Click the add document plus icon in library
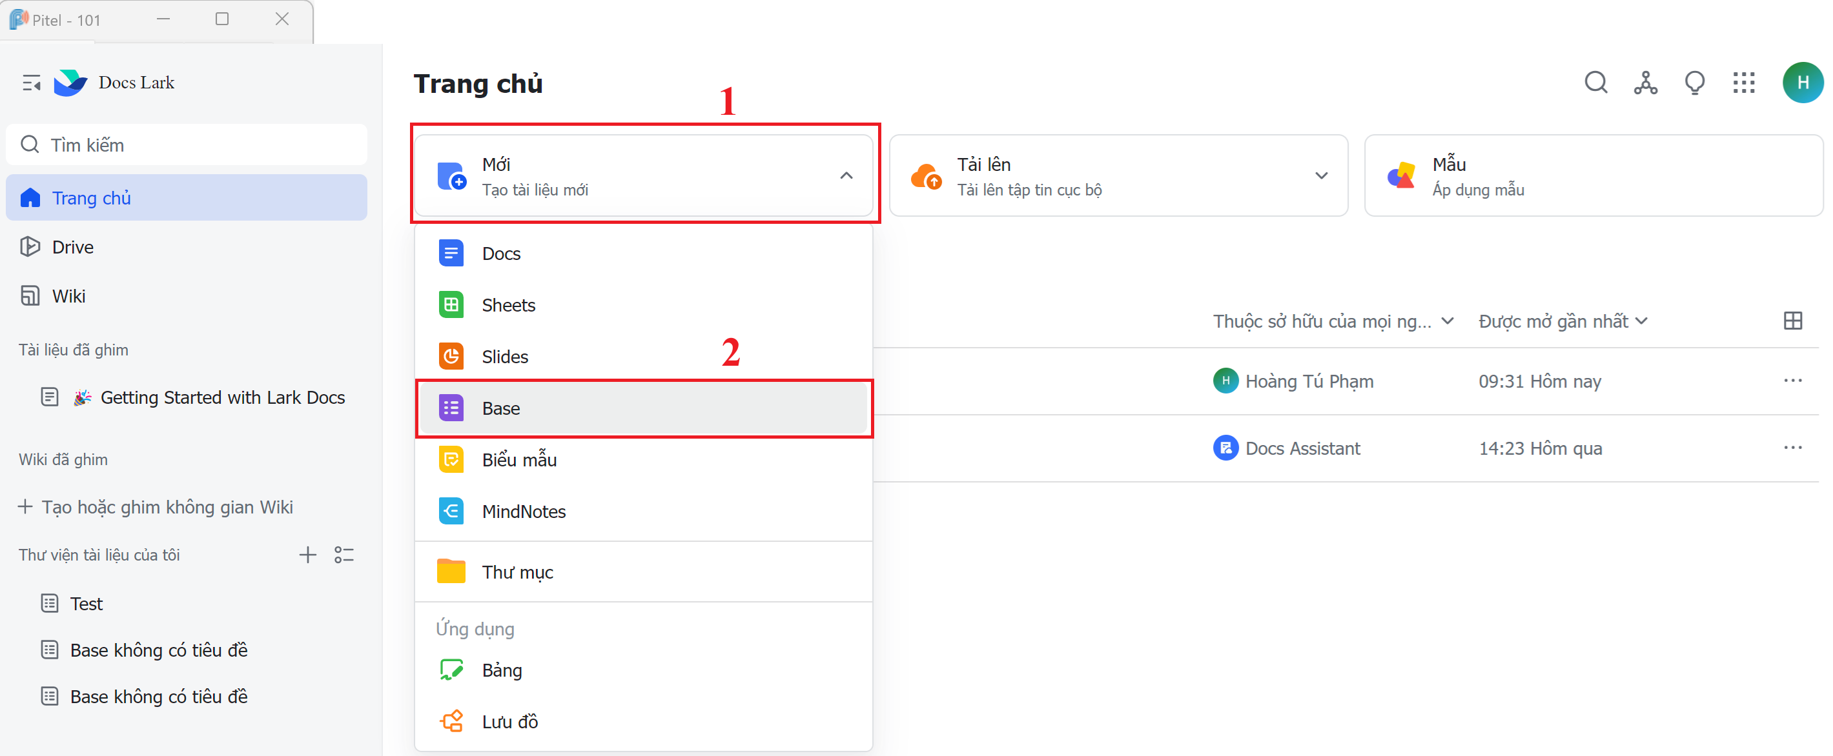This screenshot has width=1833, height=756. pos(307,555)
